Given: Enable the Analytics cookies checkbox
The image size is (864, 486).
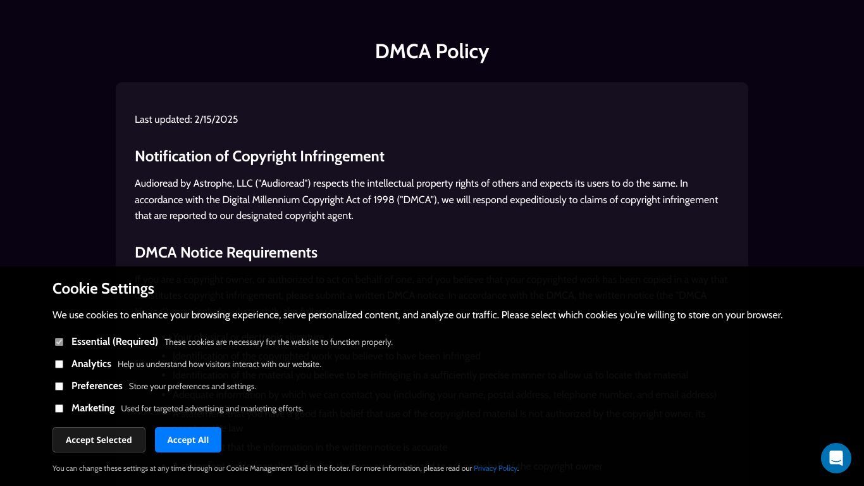Looking at the screenshot, I should click(x=59, y=364).
